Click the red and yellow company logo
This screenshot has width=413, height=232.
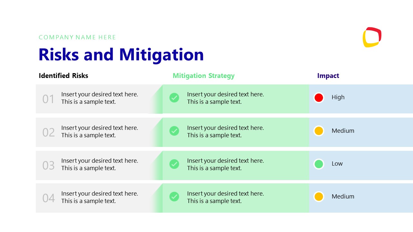372,37
